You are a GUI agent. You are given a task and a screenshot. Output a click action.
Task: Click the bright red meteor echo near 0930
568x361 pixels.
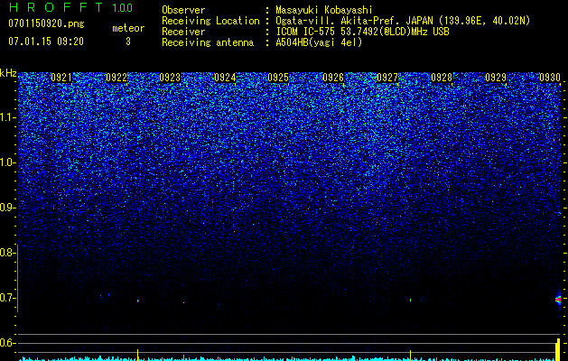558,300
